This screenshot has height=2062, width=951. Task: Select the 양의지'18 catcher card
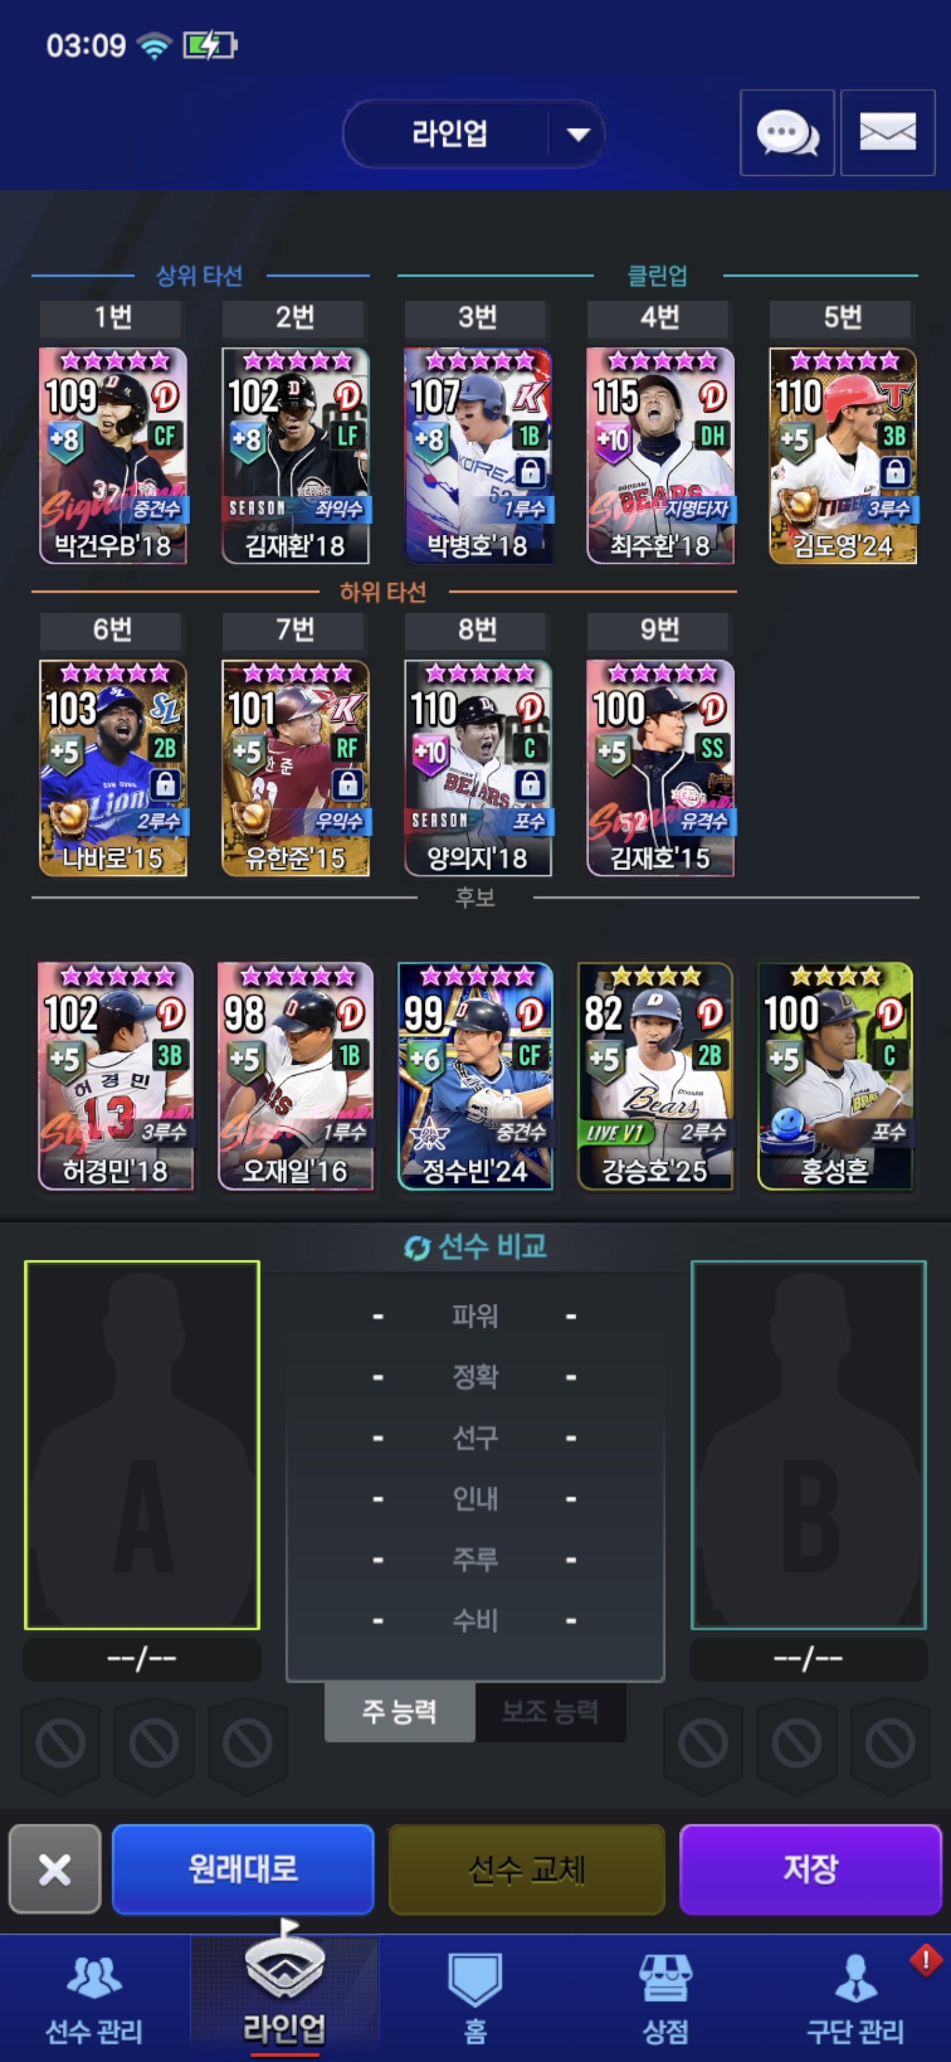pyautogui.click(x=477, y=768)
